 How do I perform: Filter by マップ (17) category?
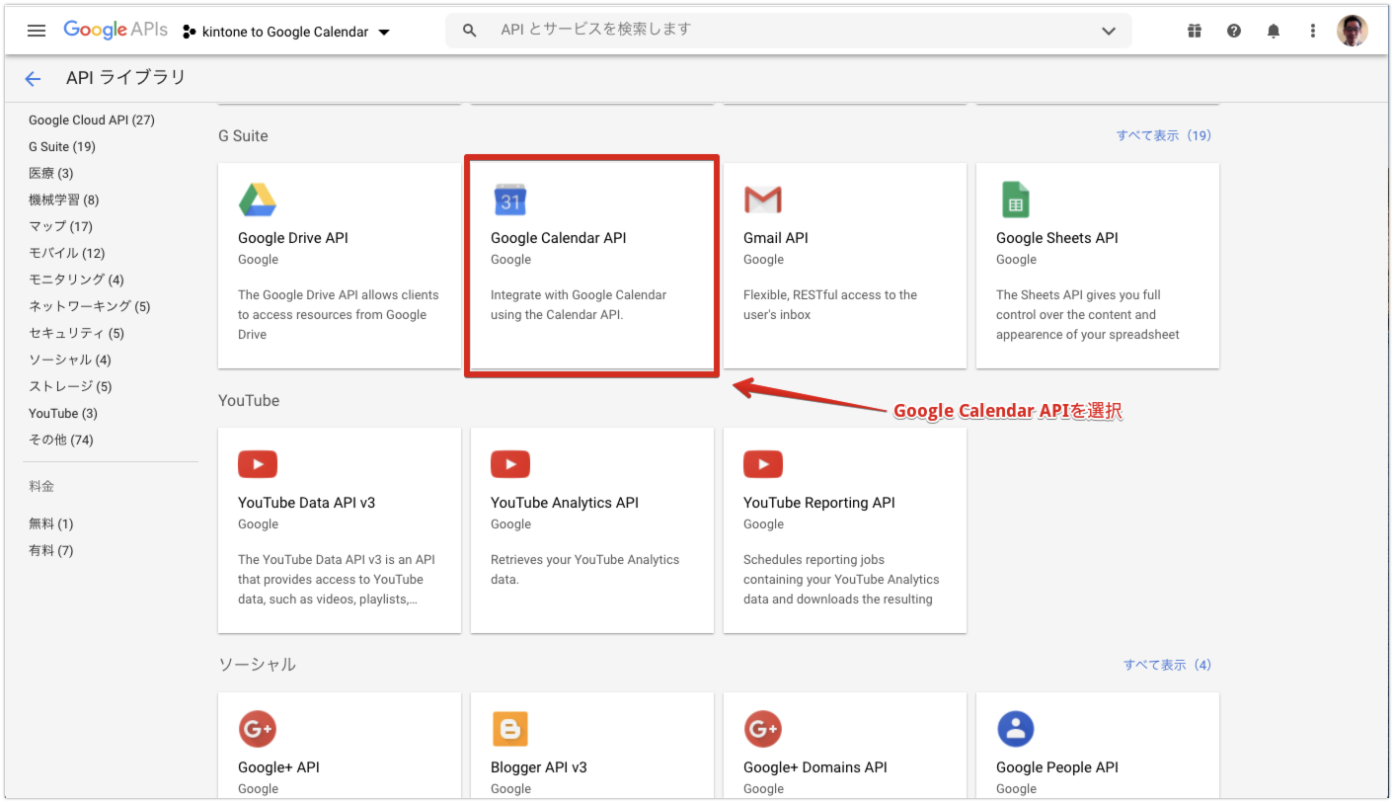[60, 226]
